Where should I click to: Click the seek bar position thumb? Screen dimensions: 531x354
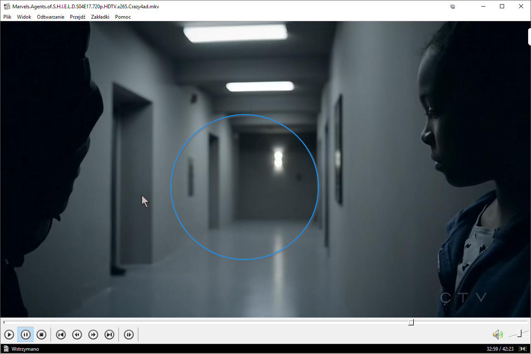coord(411,322)
